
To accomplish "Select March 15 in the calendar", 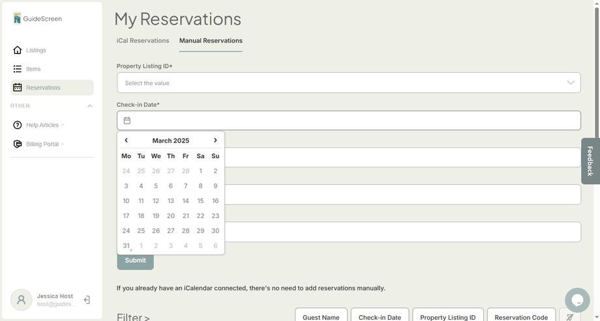I will pos(200,201).
